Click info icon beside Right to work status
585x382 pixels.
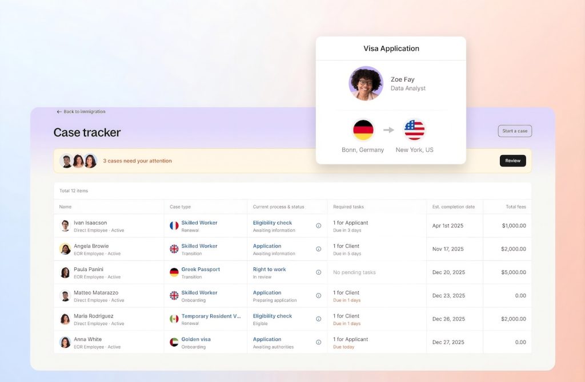tap(318, 273)
